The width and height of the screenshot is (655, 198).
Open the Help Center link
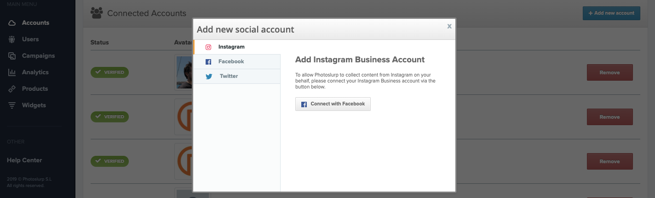click(24, 160)
